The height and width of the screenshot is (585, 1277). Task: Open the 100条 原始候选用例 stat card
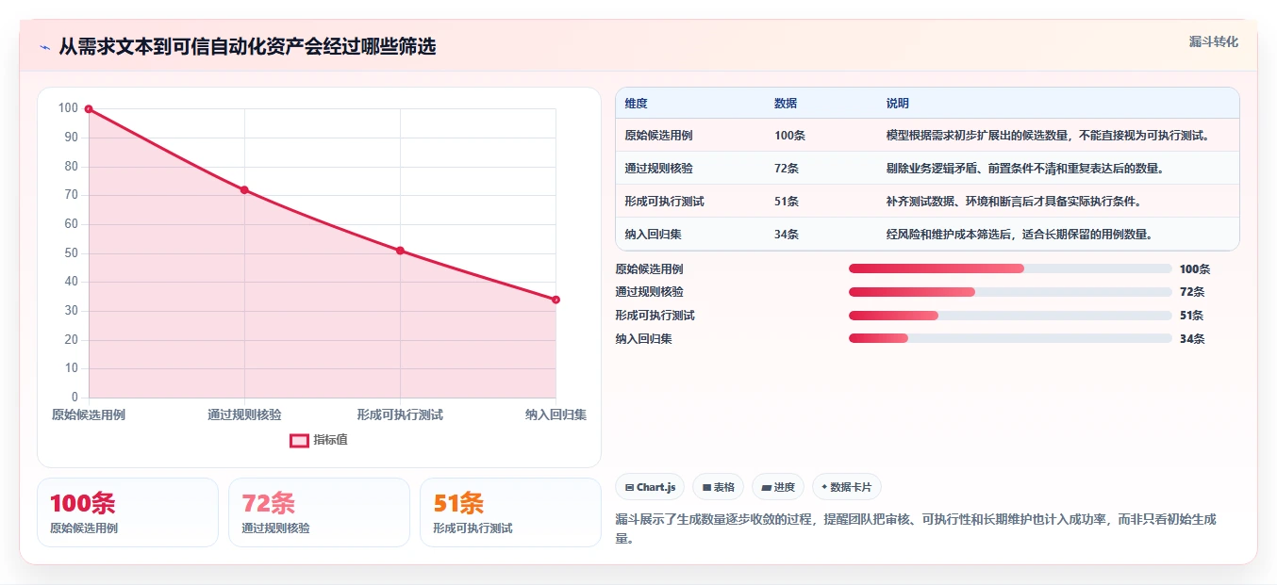(x=127, y=512)
